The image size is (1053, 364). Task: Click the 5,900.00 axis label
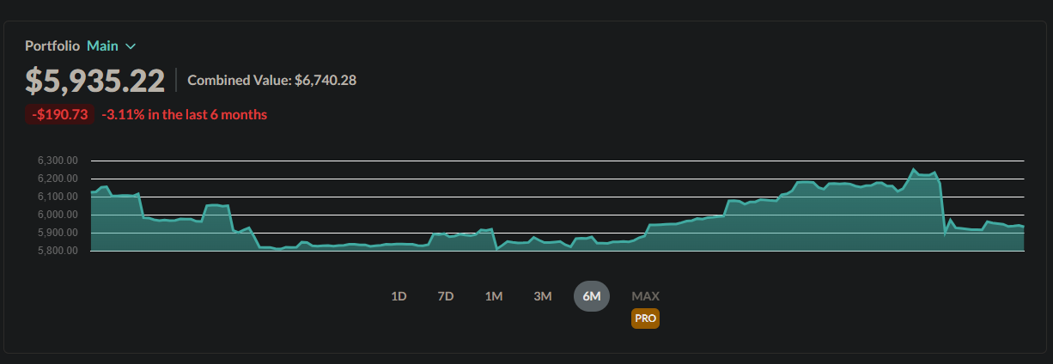[x=58, y=233]
